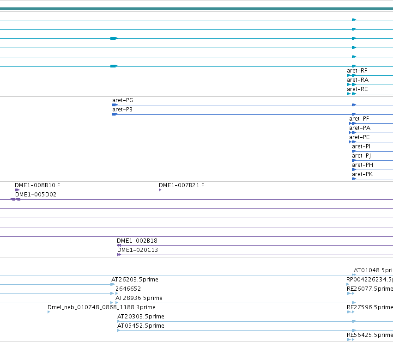Select the RE27596.5prime EST label
This screenshot has width=393, height=342.
click(370, 307)
